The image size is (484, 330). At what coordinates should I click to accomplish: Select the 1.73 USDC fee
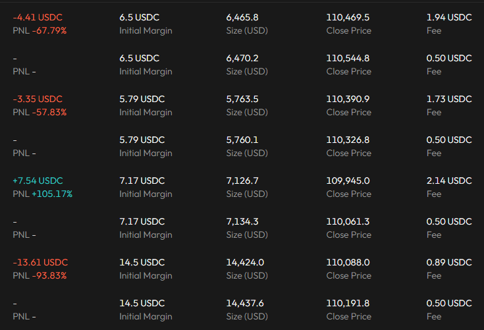pos(449,99)
